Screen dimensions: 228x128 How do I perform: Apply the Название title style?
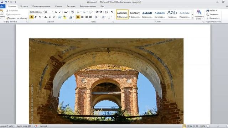pos(172,14)
